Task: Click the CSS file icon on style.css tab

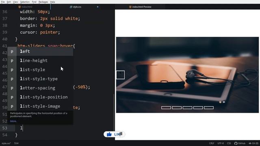Action: (71, 7)
